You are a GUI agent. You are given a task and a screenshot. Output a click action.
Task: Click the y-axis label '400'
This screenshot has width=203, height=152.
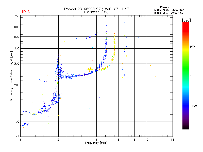[17, 48]
